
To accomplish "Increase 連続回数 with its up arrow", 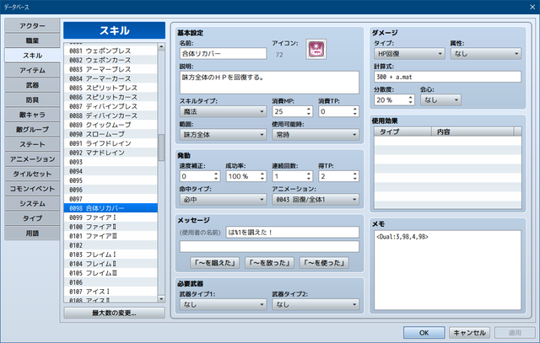I will [x=309, y=174].
